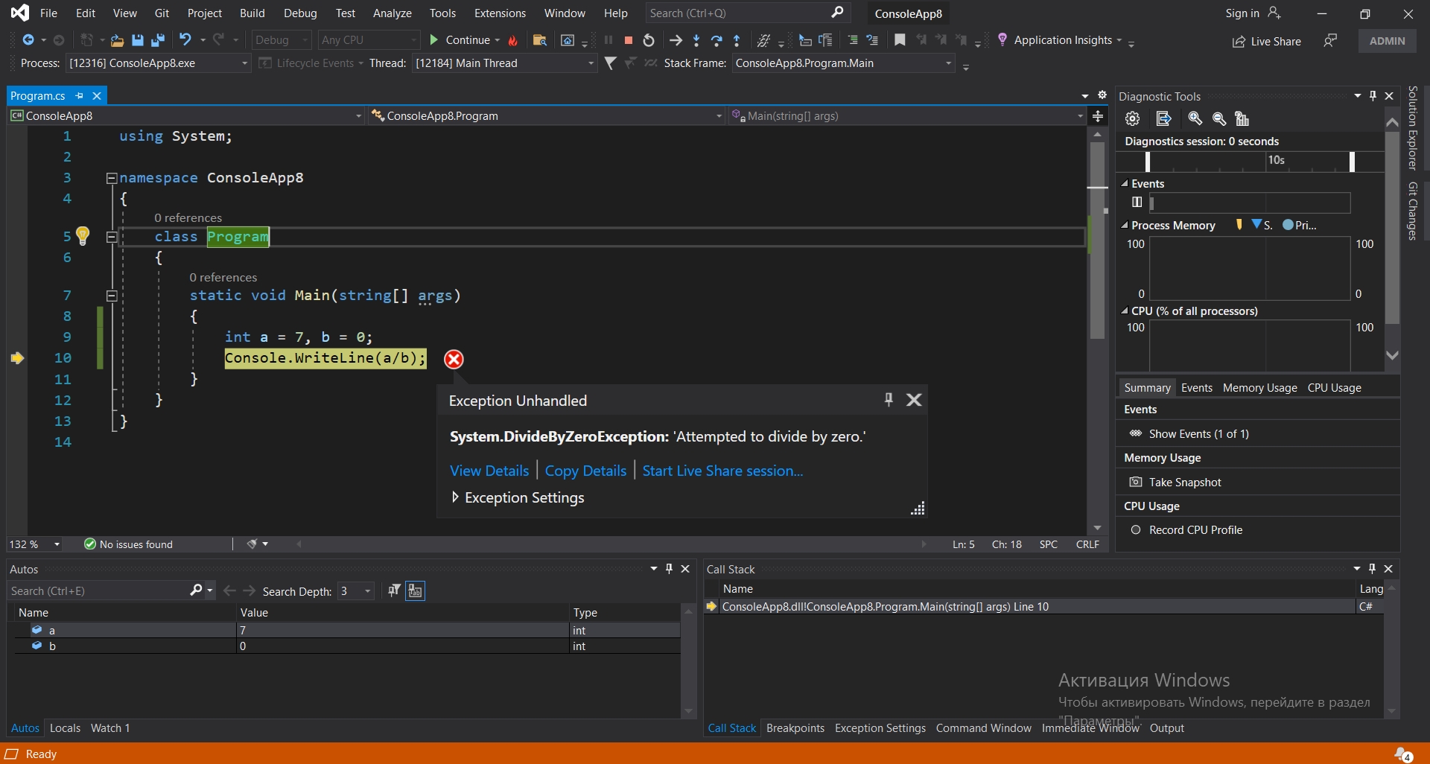The height and width of the screenshot is (764, 1430).
Task: Pin the Exception Unhandled popup
Action: [x=888, y=400]
